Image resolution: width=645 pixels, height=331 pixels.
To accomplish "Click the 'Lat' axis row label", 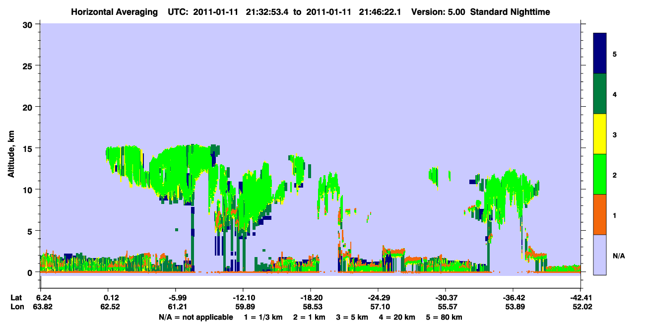I will pyautogui.click(x=16, y=298).
